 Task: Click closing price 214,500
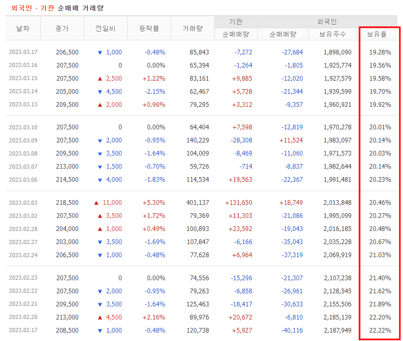[x=68, y=180]
